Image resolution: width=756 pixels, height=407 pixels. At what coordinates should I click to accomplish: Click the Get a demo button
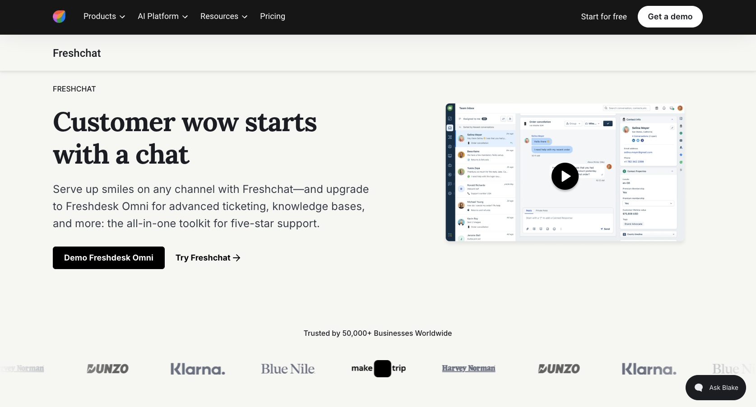[x=670, y=17]
